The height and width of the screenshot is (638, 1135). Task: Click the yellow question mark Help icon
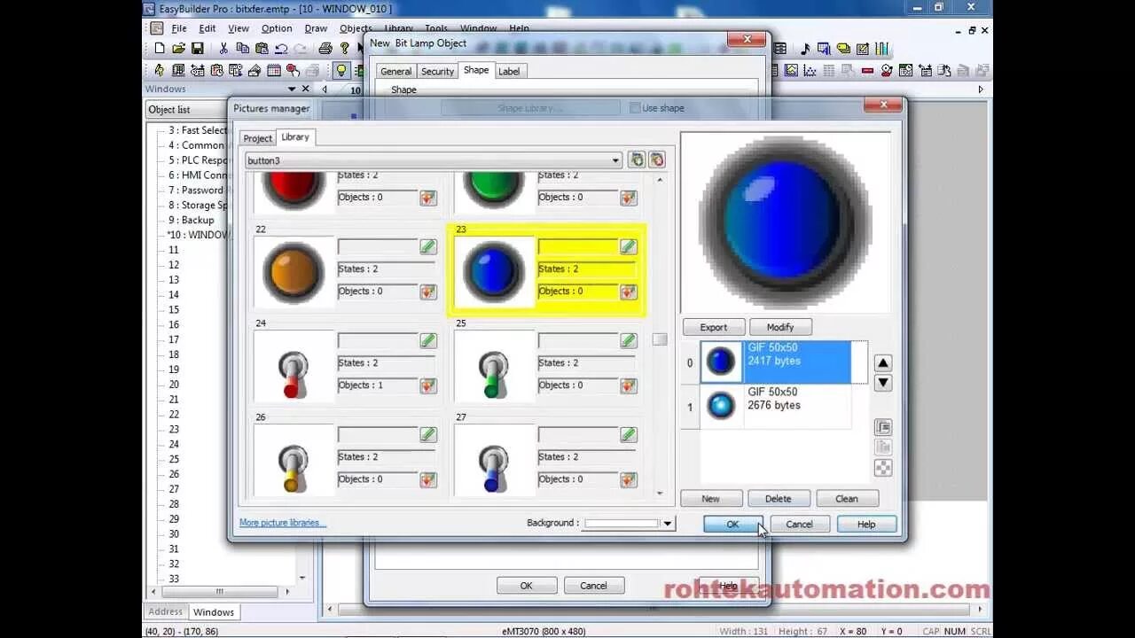coord(345,48)
